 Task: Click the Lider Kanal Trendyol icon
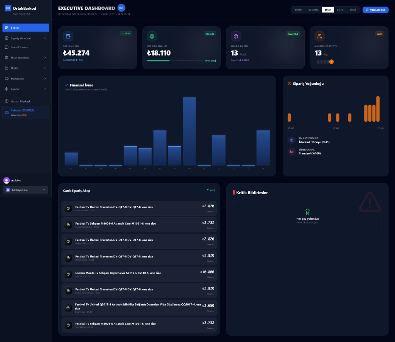(292, 151)
